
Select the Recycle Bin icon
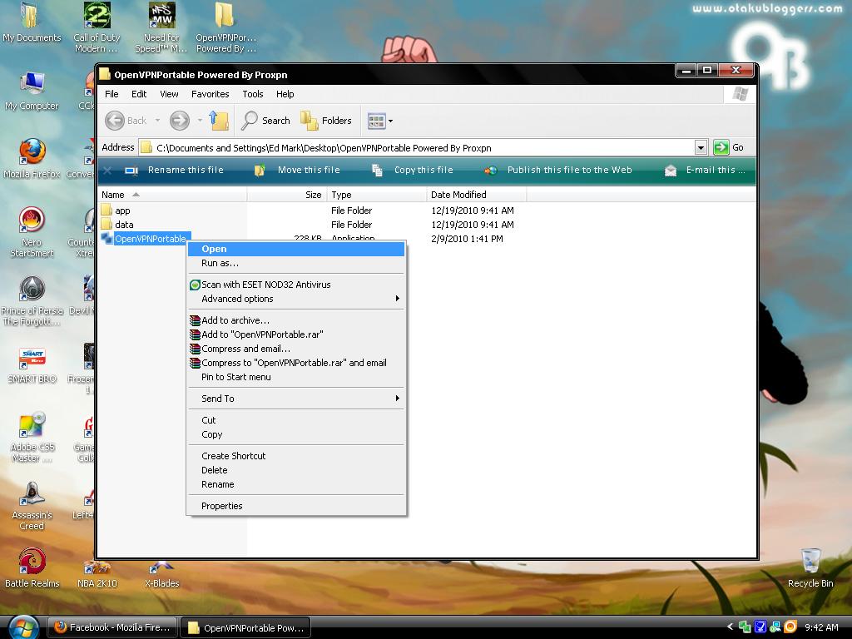click(810, 568)
